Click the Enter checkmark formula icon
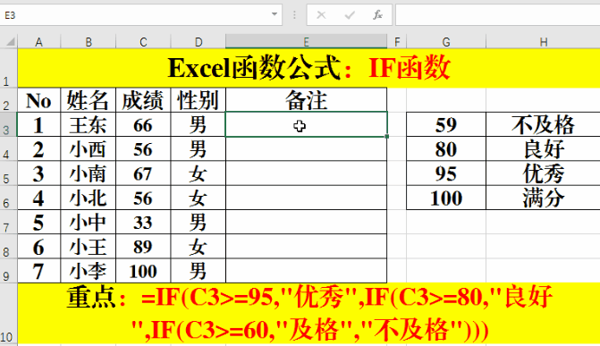This screenshot has height=346, width=600. coord(350,15)
